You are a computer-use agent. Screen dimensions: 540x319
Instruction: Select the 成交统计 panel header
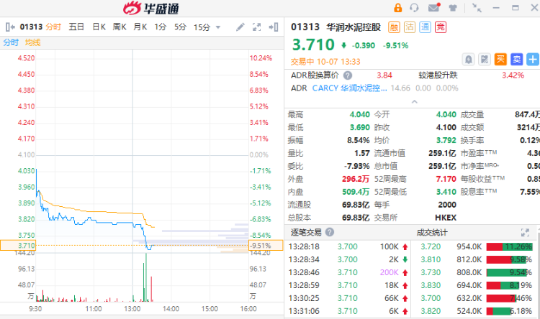pyautogui.click(x=432, y=233)
